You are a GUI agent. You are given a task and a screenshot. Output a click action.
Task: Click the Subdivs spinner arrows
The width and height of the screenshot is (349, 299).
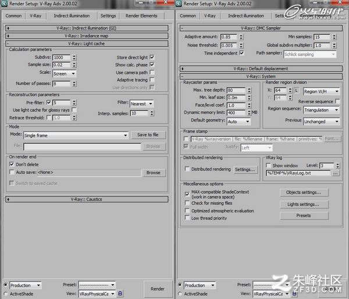(74, 57)
